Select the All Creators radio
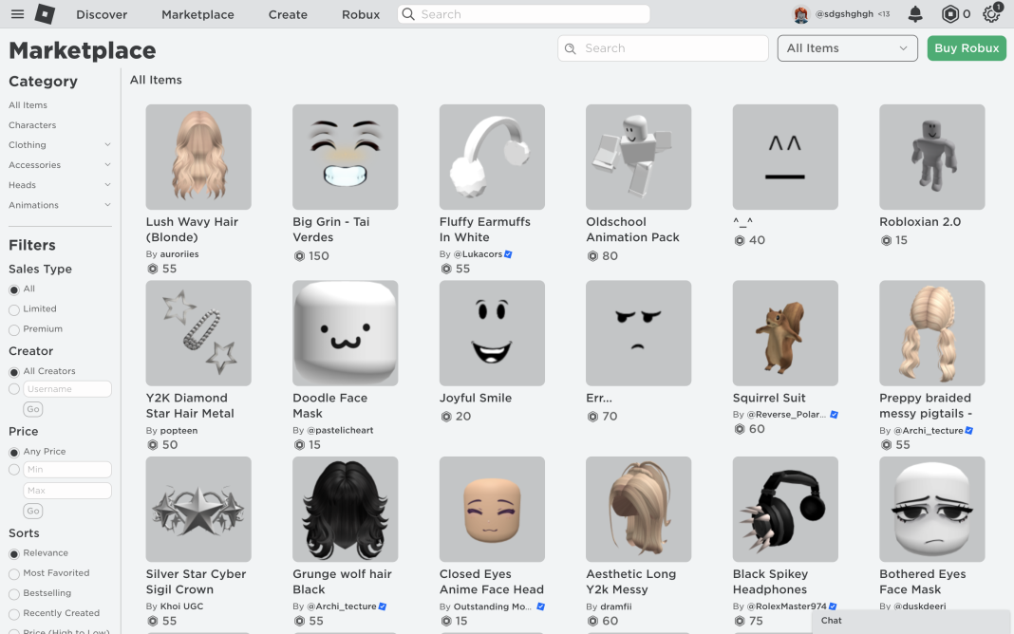 coord(13,372)
